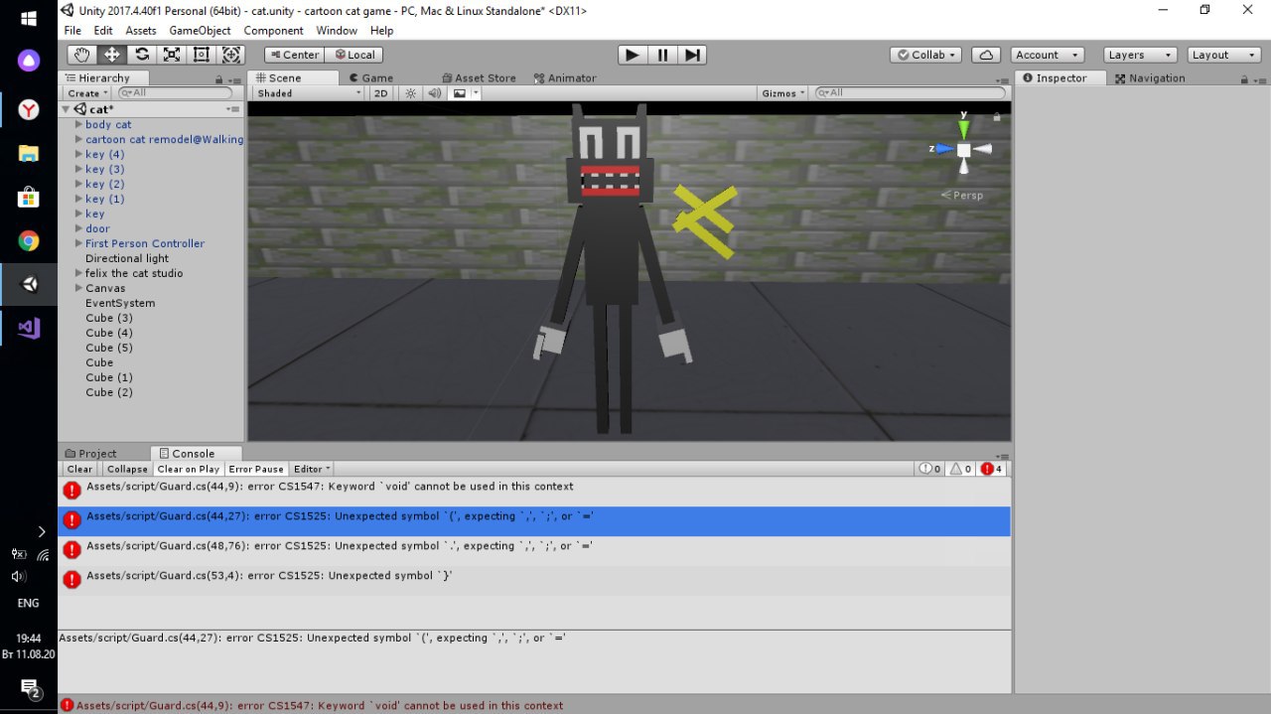Open Visual Studio from the taskbar
The height and width of the screenshot is (714, 1271).
[29, 328]
